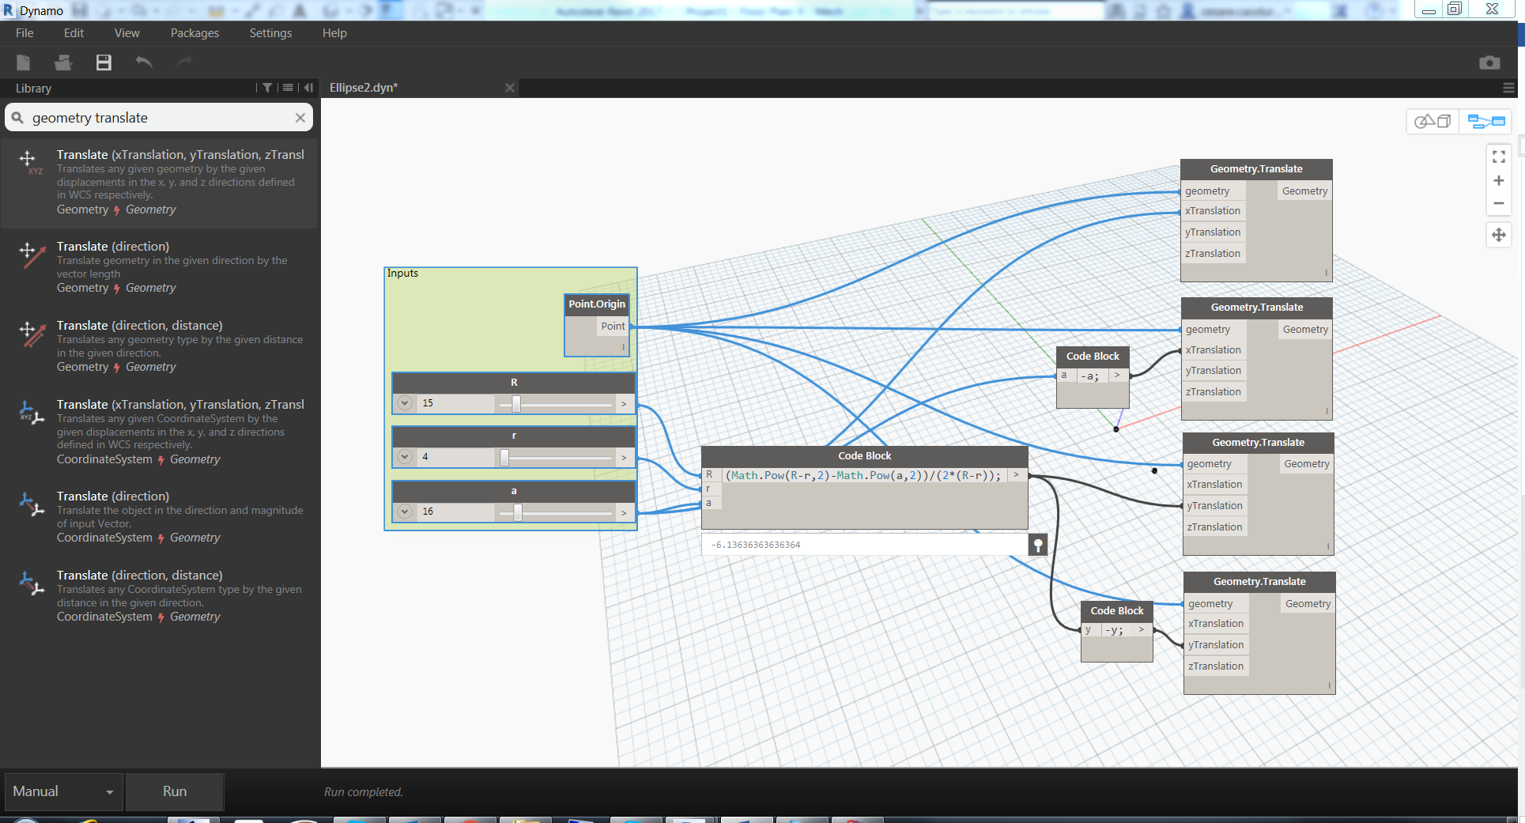Click the Open file folder icon
The width and height of the screenshot is (1525, 823).
(63, 62)
